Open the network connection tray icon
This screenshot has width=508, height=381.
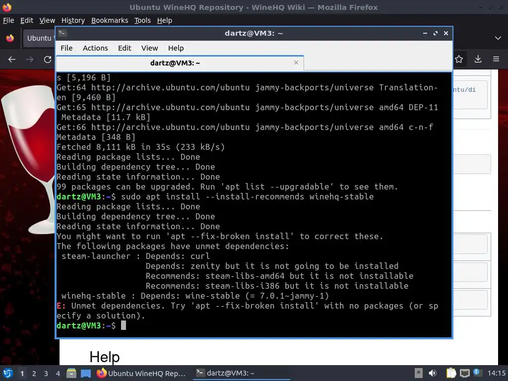[x=464, y=373]
